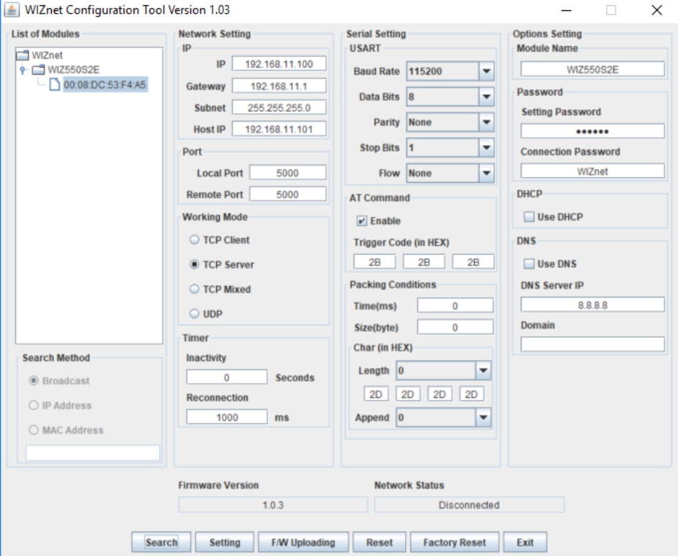
Task: Select module 00:08:DC:53:F4:A5 in the tree
Action: pos(105,84)
